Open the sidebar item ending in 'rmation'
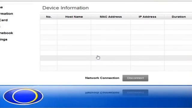The width and height of the screenshot is (192, 108). tap(6, 13)
